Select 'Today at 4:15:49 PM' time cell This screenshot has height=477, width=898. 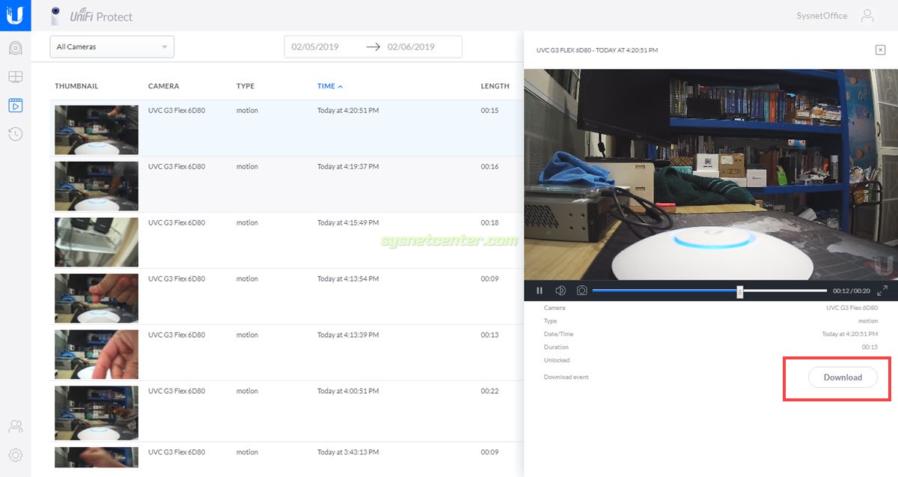(x=348, y=222)
